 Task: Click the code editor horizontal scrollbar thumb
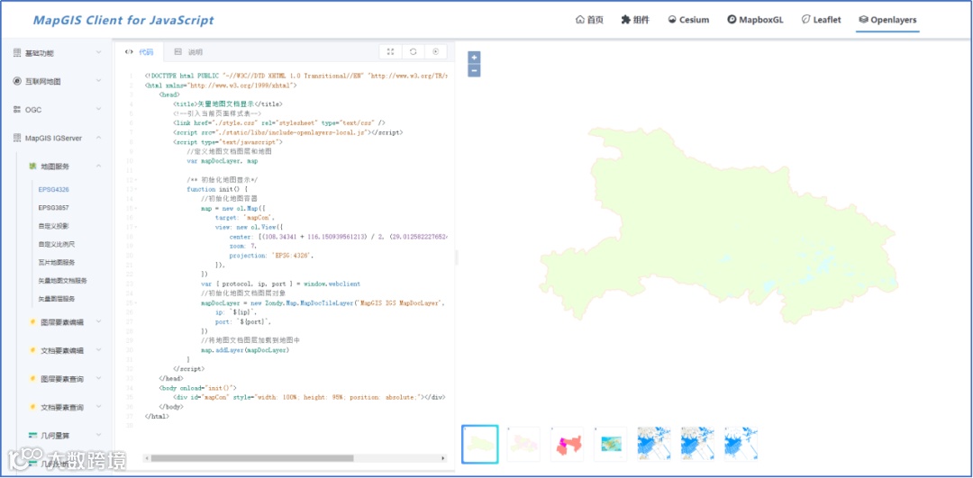tap(252, 458)
